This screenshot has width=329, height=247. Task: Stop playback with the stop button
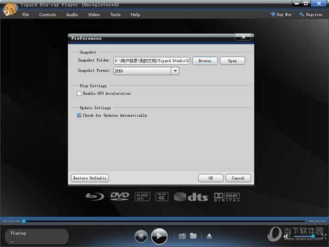point(141,236)
